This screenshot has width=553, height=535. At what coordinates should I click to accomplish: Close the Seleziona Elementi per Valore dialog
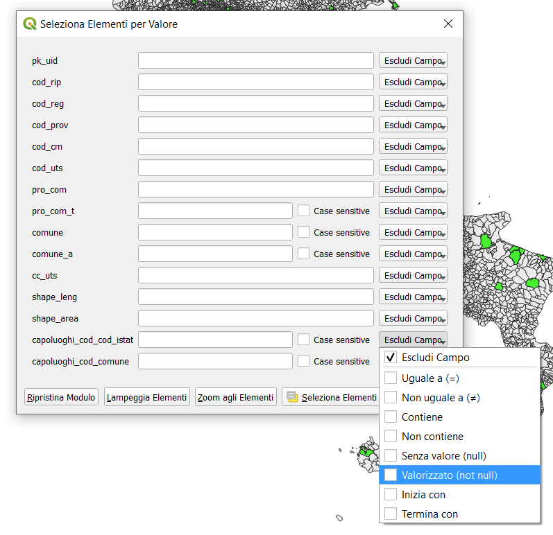pyautogui.click(x=448, y=24)
